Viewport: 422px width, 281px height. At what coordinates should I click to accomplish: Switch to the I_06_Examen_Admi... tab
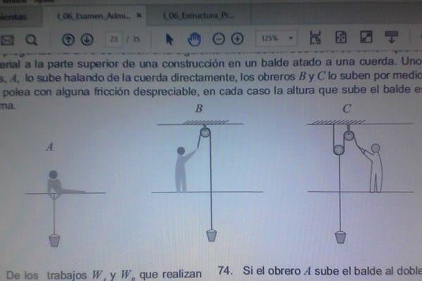[x=94, y=16]
